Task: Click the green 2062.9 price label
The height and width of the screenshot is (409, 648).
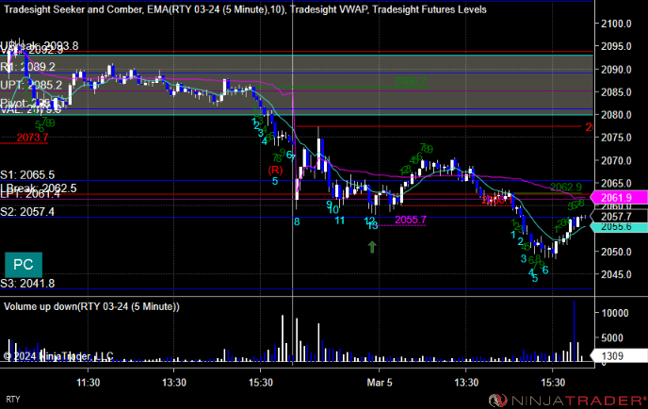Action: point(566,188)
